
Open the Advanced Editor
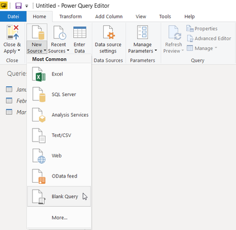pos(209,38)
